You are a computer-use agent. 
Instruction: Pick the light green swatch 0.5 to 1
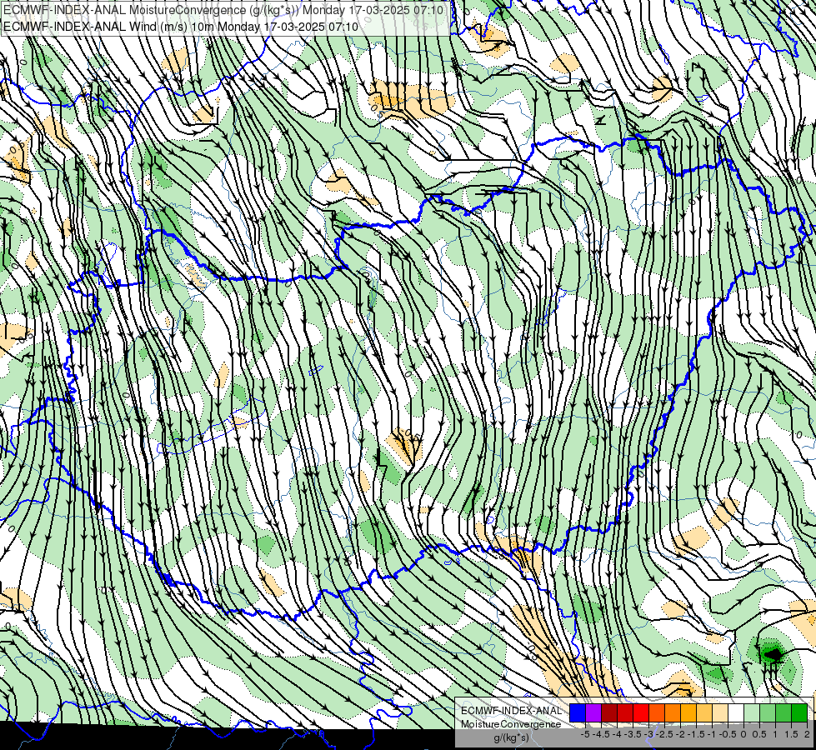click(768, 712)
